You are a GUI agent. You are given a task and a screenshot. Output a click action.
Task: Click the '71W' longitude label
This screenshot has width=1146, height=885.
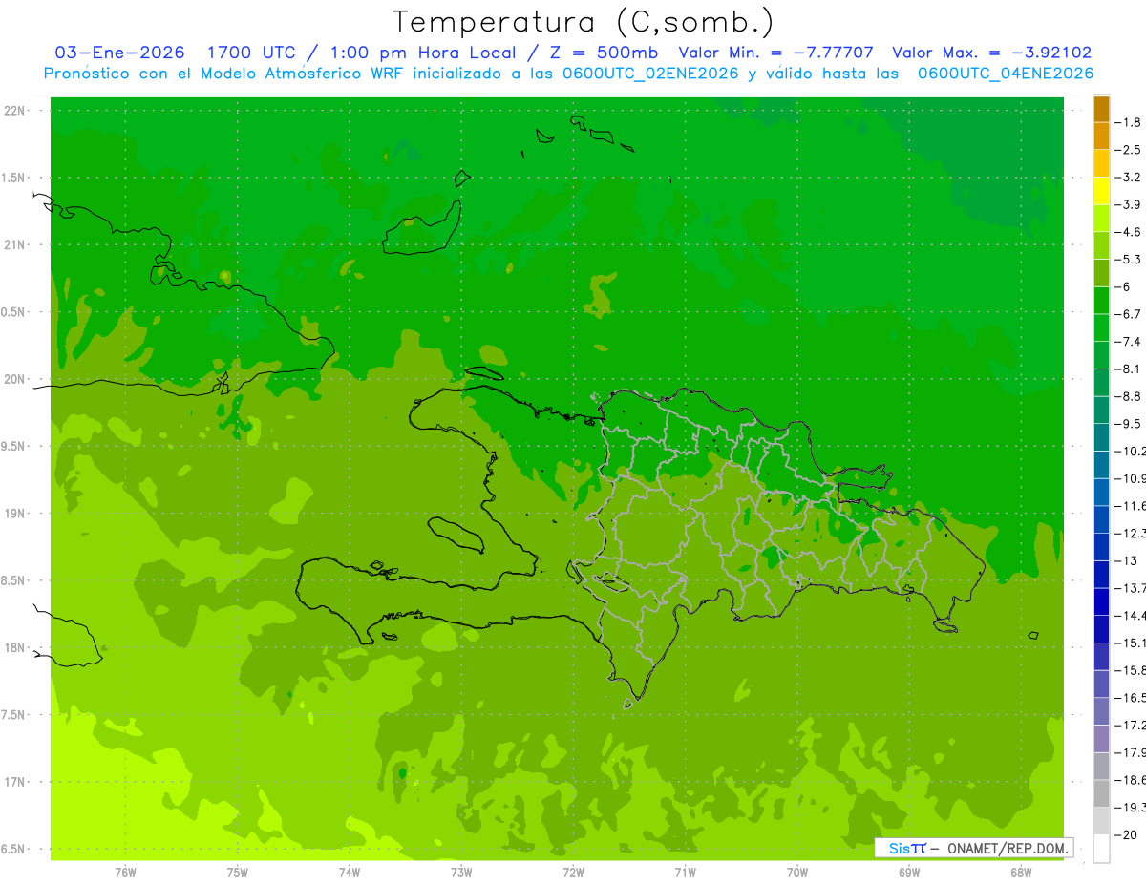pyautogui.click(x=685, y=873)
